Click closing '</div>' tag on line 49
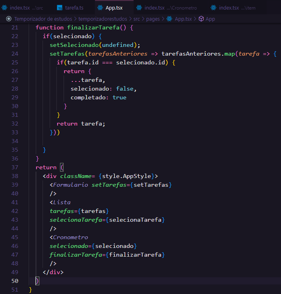The height and width of the screenshot is (294, 281). pos(53,272)
